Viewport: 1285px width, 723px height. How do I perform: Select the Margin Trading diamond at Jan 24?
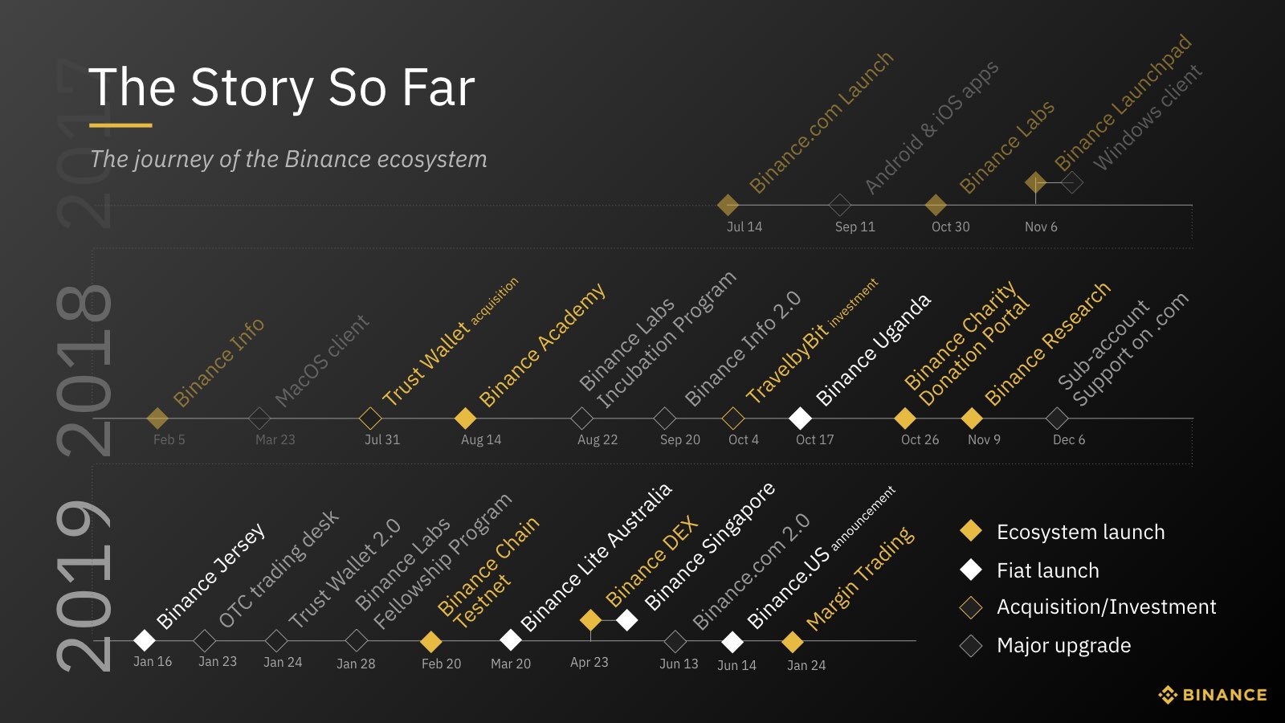click(x=793, y=642)
